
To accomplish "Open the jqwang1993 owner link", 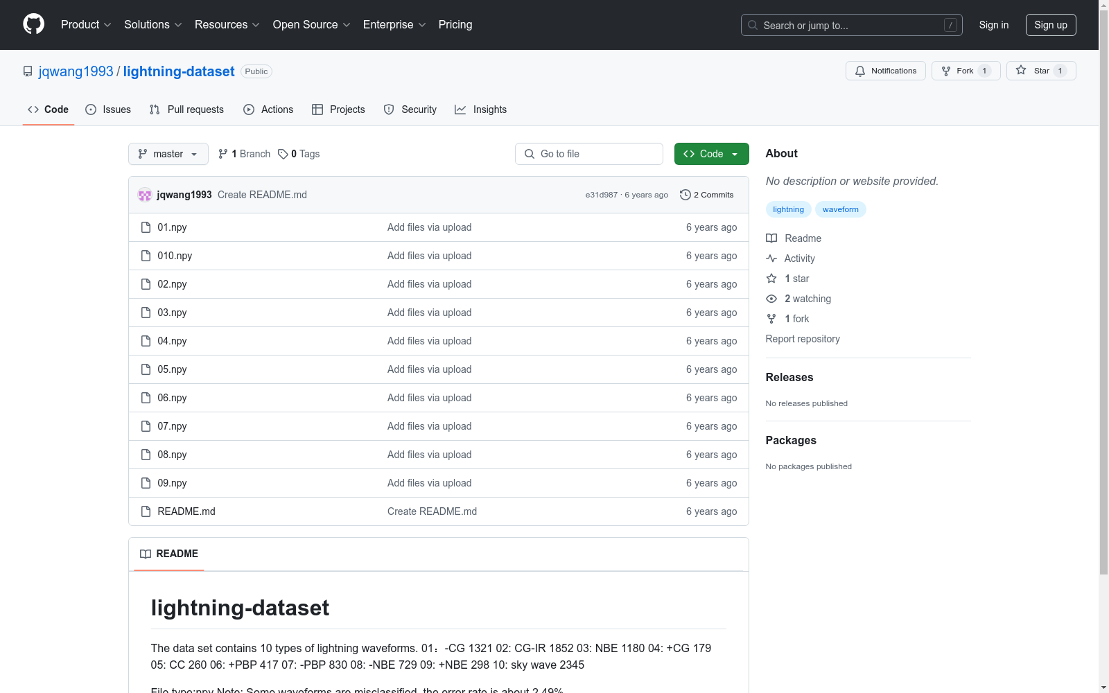I will click(76, 71).
